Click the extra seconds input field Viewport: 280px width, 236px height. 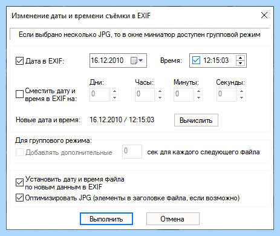(x=132, y=151)
